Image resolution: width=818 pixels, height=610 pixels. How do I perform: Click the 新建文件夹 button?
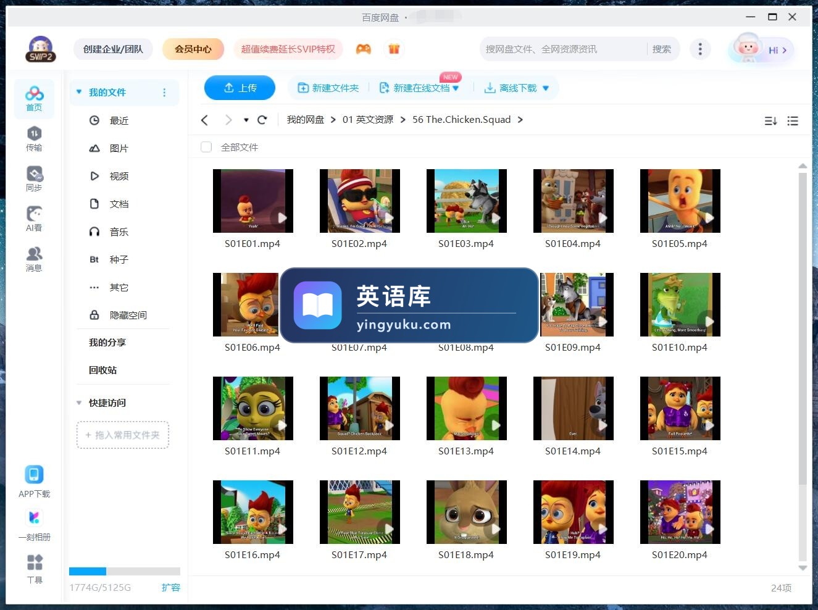pyautogui.click(x=328, y=88)
